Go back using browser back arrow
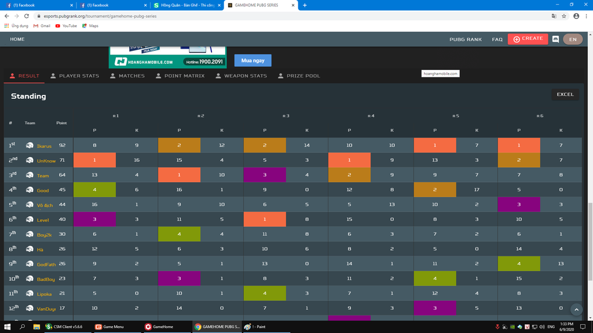This screenshot has width=593, height=333. 7,16
